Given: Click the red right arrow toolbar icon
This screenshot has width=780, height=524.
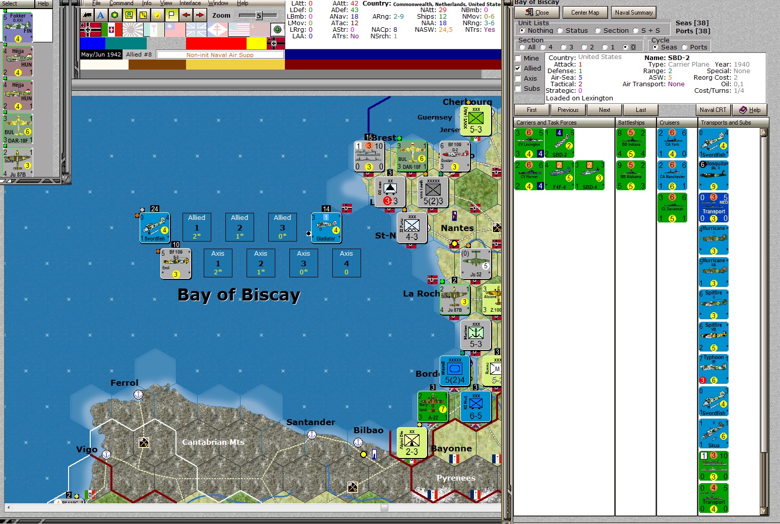Looking at the screenshot, I should [200, 15].
